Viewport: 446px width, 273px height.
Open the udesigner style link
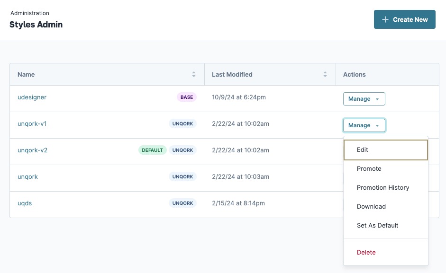[32, 97]
